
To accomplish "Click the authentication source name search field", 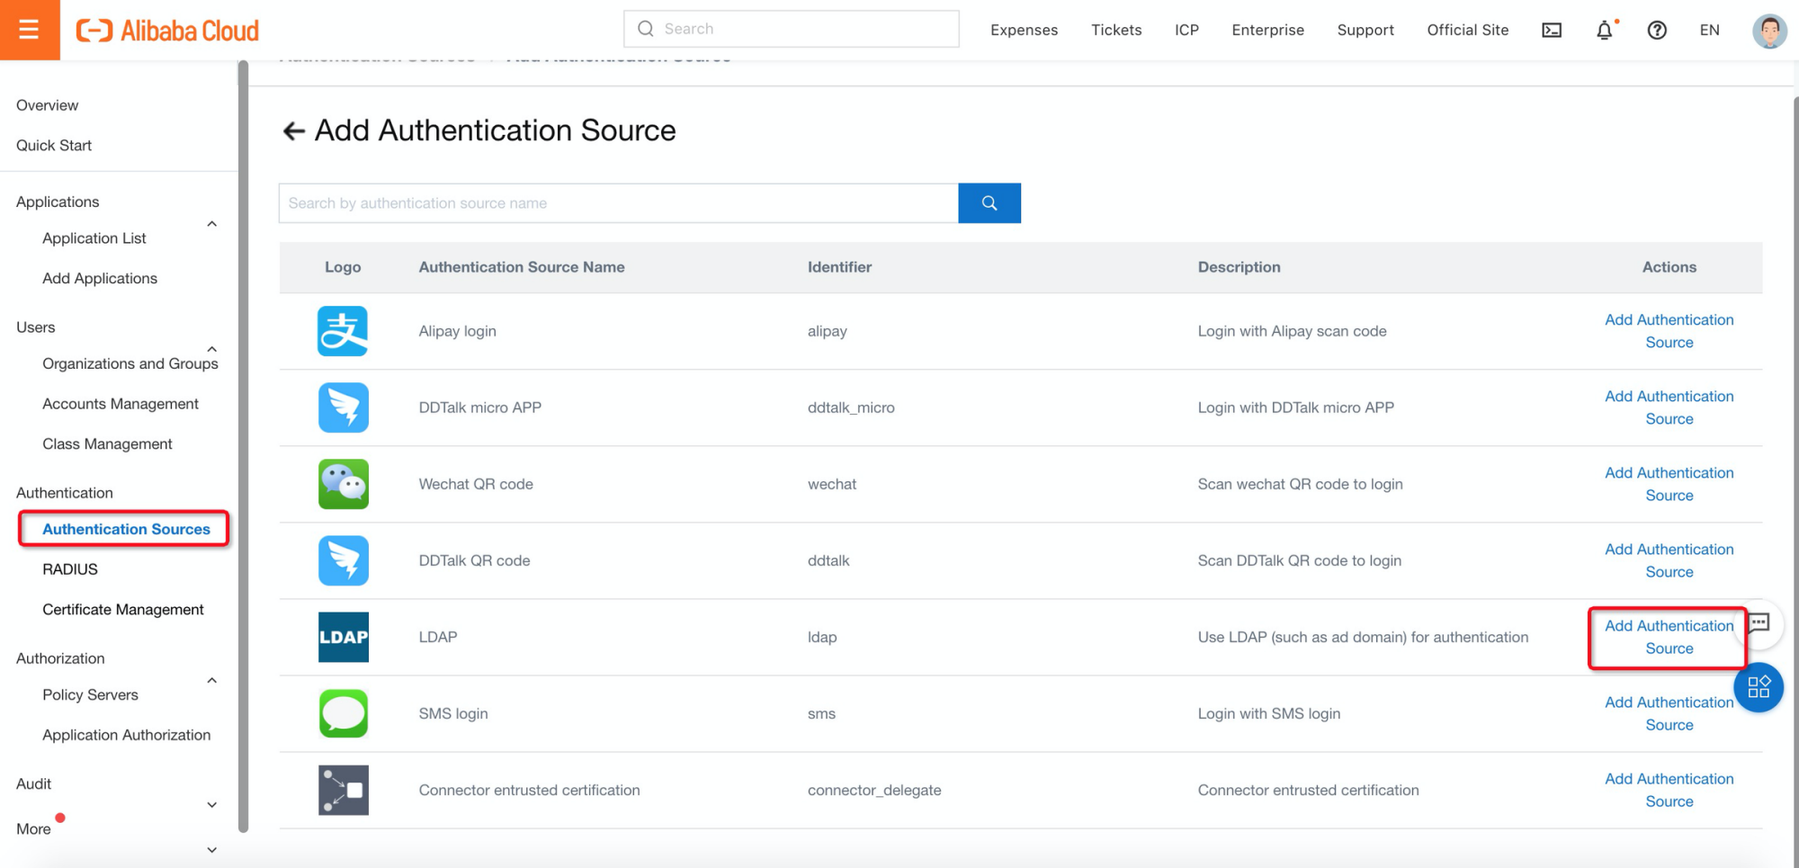I will [x=617, y=203].
